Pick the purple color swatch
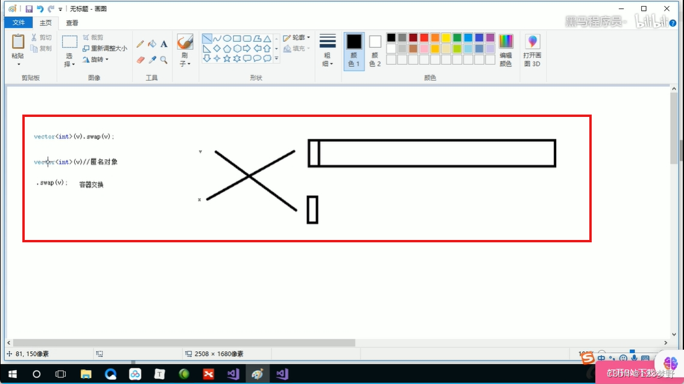The image size is (684, 384). point(490,38)
